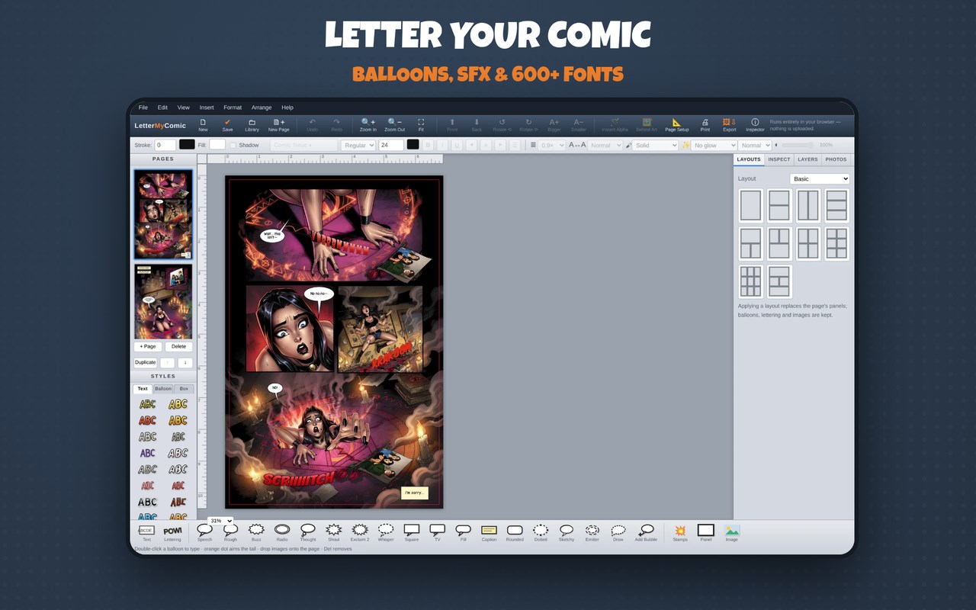The height and width of the screenshot is (610, 976).
Task: Choose the Rounded balloon shape
Action: [515, 533]
